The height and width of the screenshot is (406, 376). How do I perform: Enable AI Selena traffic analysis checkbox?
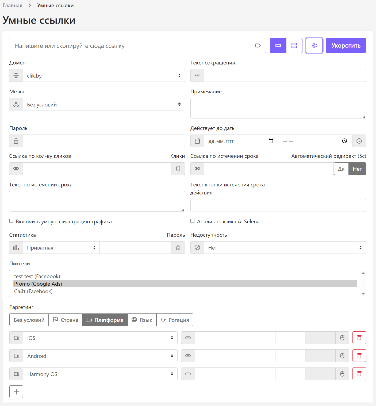192,221
